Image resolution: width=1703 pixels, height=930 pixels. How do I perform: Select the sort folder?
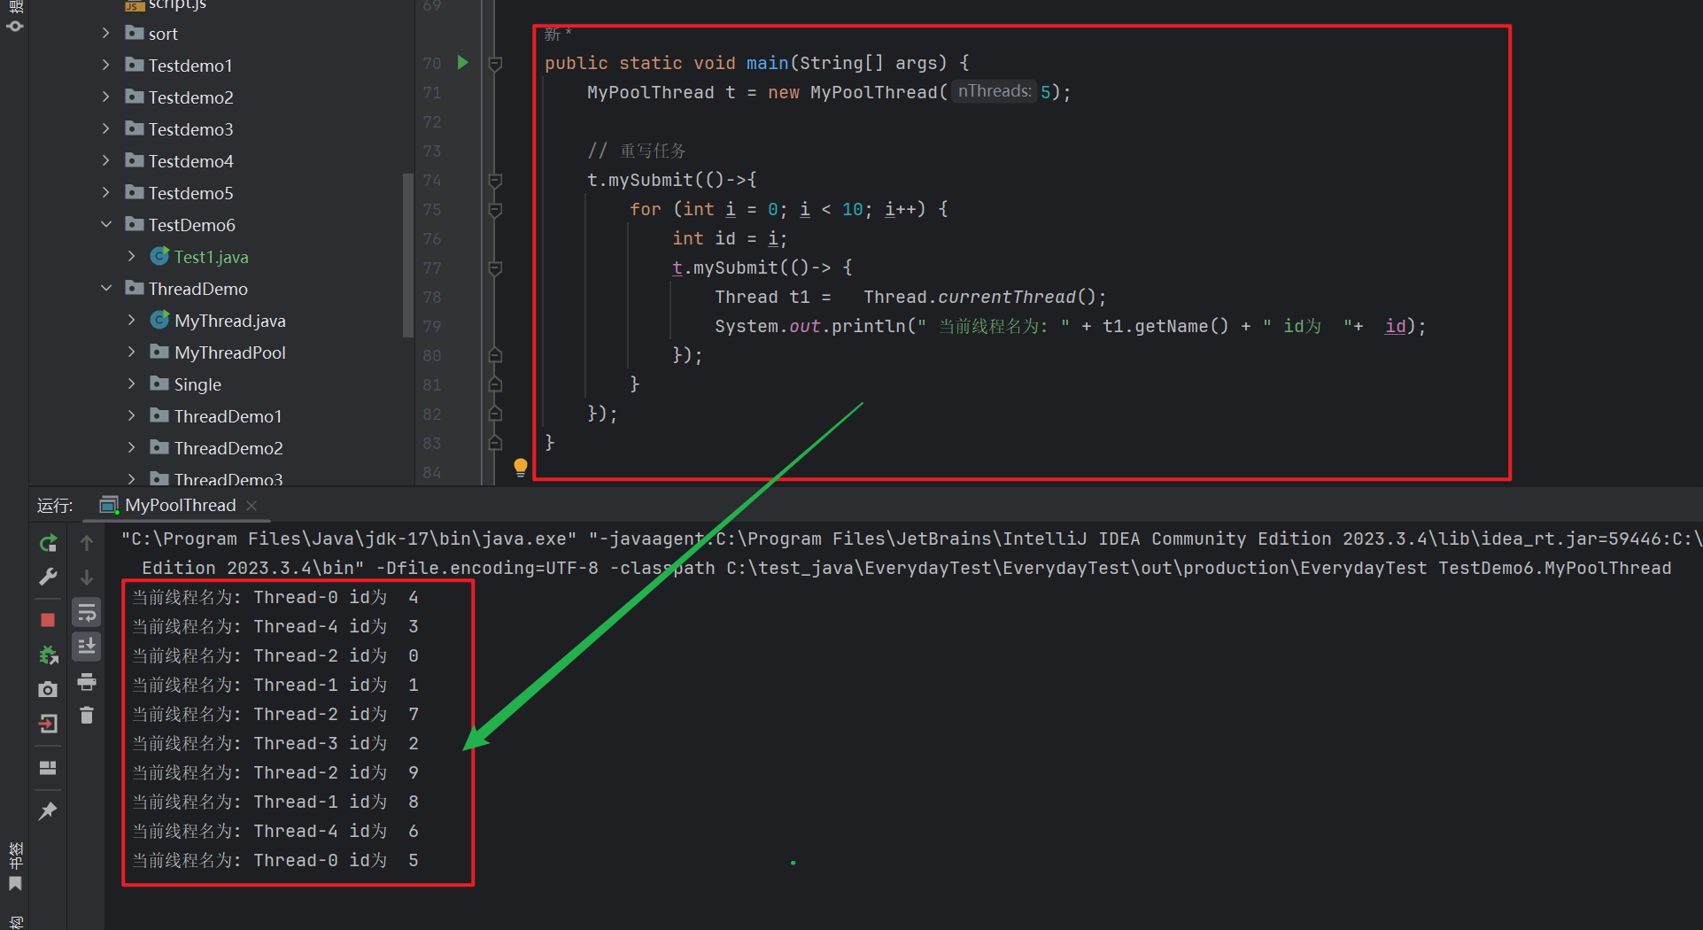point(163,34)
